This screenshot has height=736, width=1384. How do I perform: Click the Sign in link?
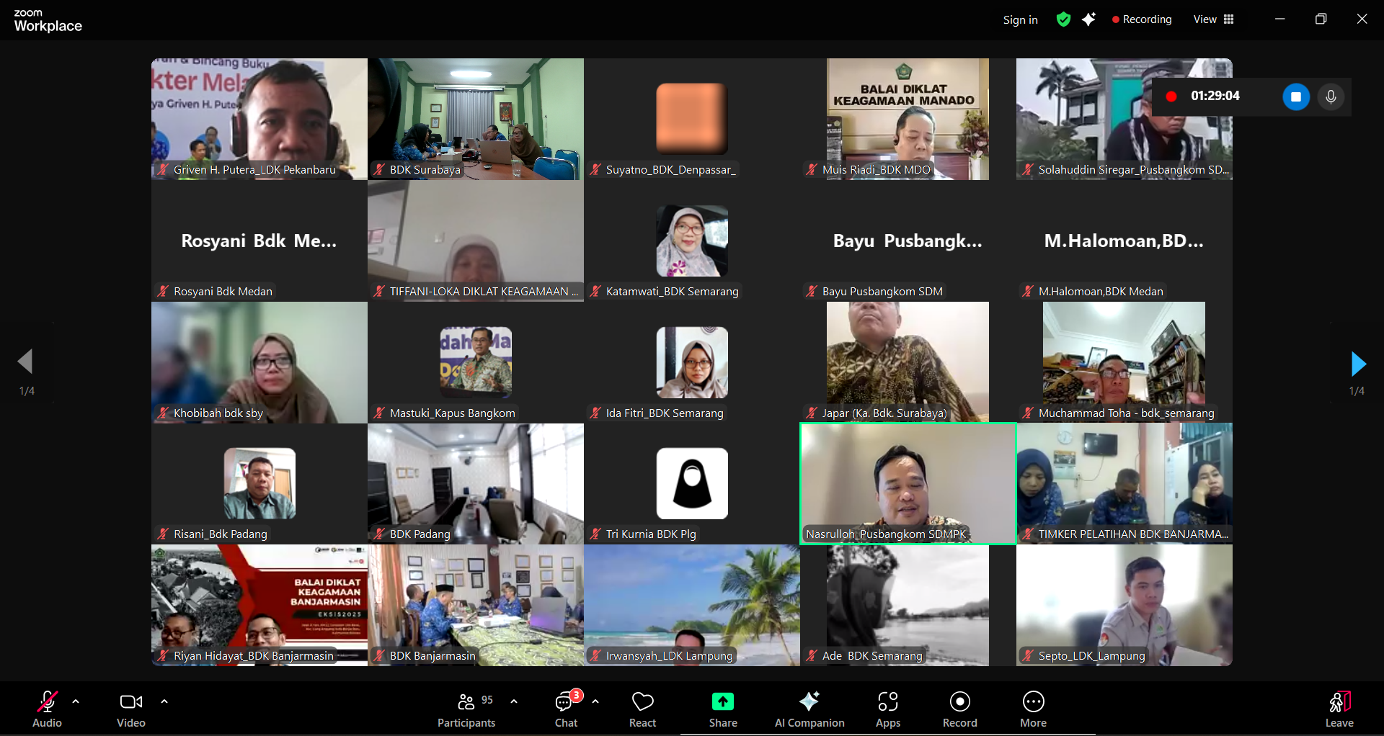click(x=1020, y=20)
